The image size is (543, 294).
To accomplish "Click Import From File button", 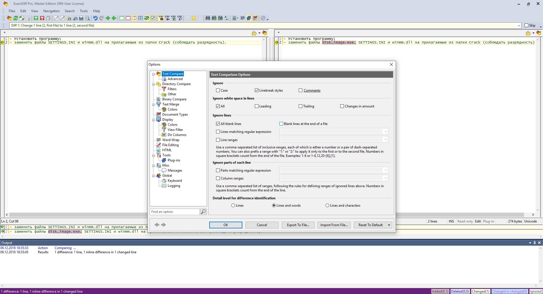I will click(x=334, y=225).
